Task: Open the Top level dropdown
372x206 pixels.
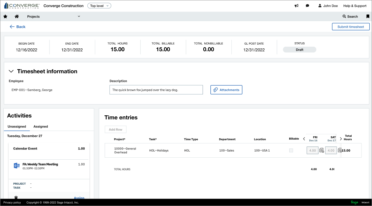Action: (x=99, y=6)
